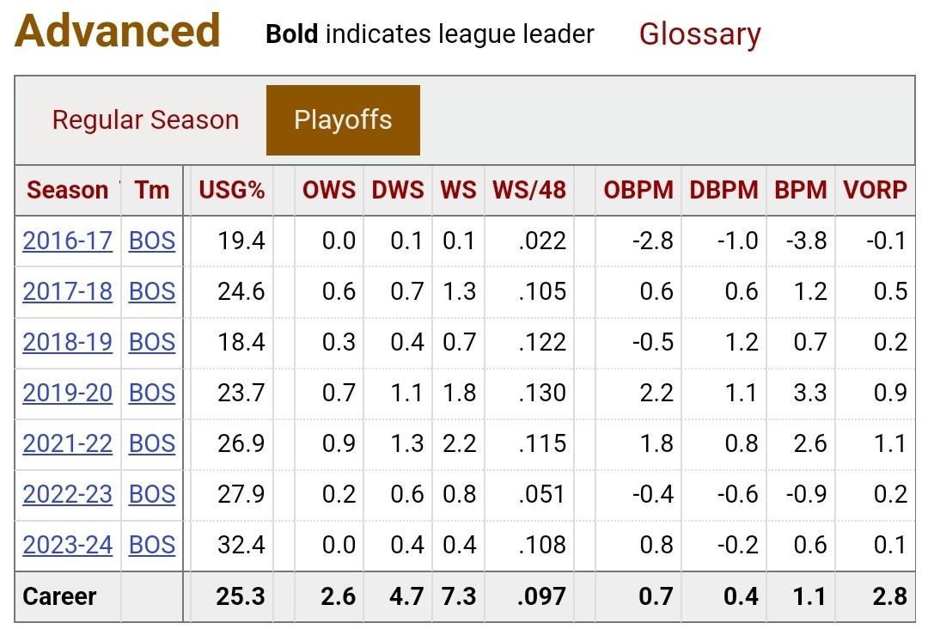Sort table by Season column header
Viewport: 928px width, 629px height.
pyautogui.click(x=67, y=190)
